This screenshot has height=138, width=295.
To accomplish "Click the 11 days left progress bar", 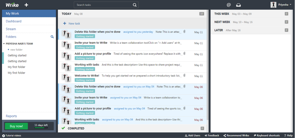I will pyautogui.click(x=41, y=127).
